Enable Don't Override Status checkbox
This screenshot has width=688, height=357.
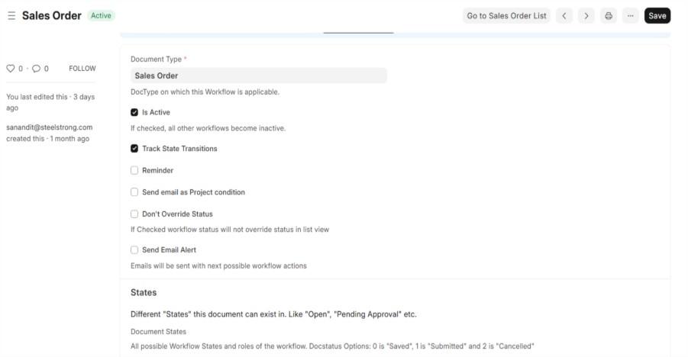pos(134,214)
